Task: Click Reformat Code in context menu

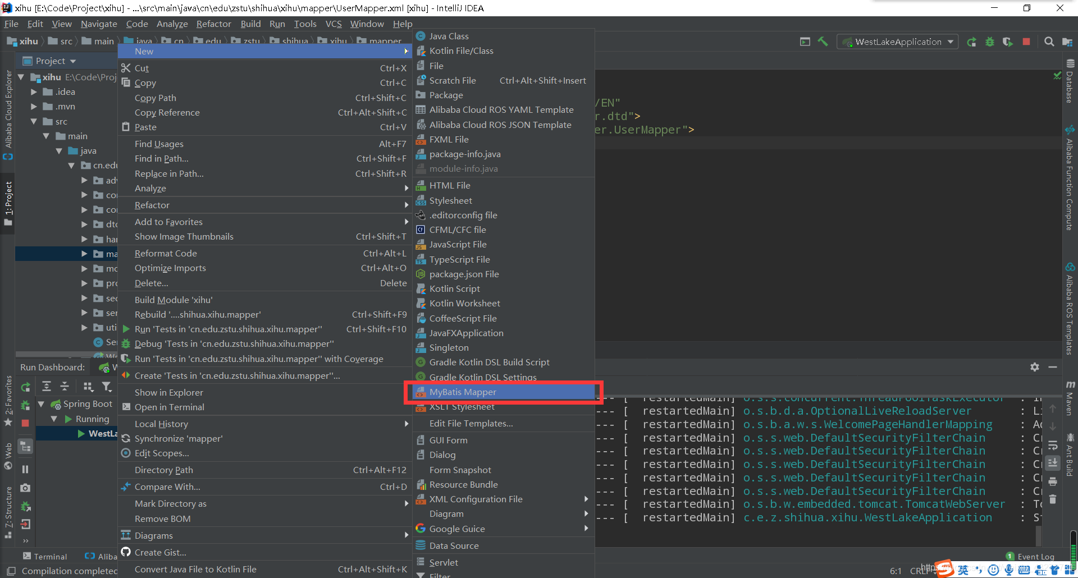Action: (265, 253)
